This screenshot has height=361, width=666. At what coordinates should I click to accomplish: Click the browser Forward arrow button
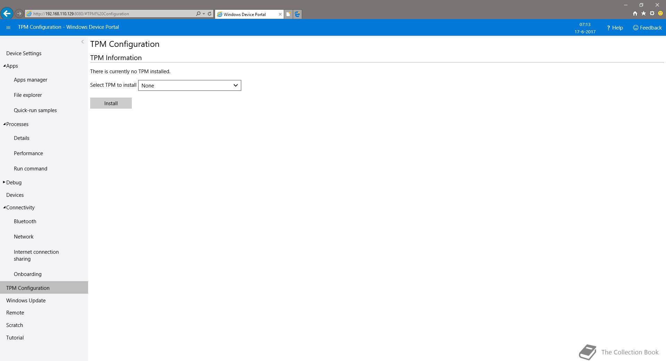[x=19, y=14]
